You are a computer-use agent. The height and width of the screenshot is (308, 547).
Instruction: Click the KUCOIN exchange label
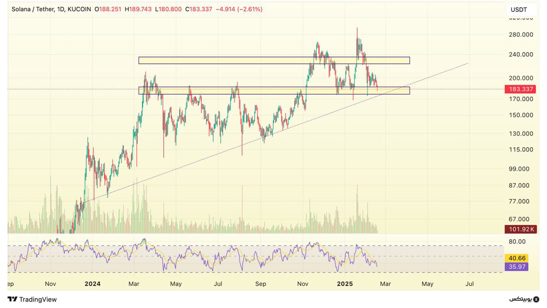(x=79, y=9)
